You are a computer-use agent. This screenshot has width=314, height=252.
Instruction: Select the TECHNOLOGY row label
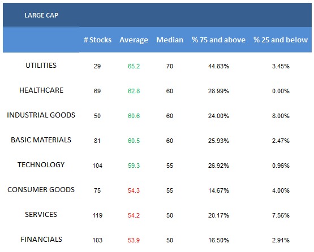point(41,165)
